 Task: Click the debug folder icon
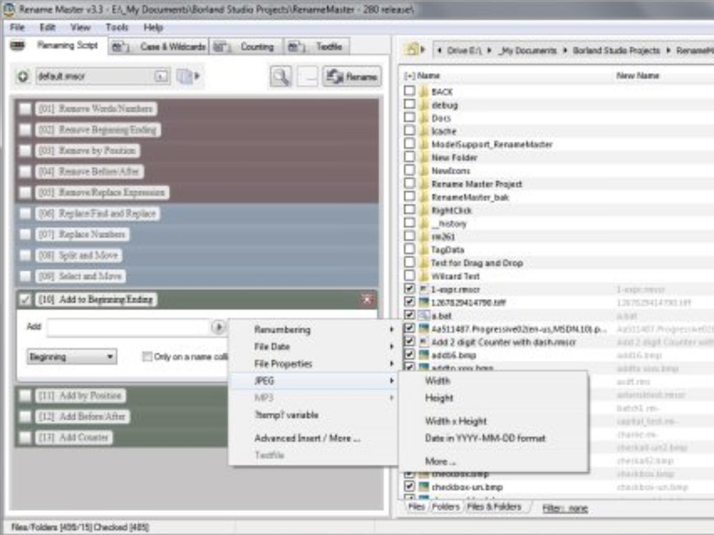pyautogui.click(x=424, y=105)
